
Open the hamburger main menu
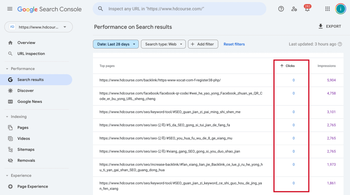pyautogui.click(x=10, y=9)
